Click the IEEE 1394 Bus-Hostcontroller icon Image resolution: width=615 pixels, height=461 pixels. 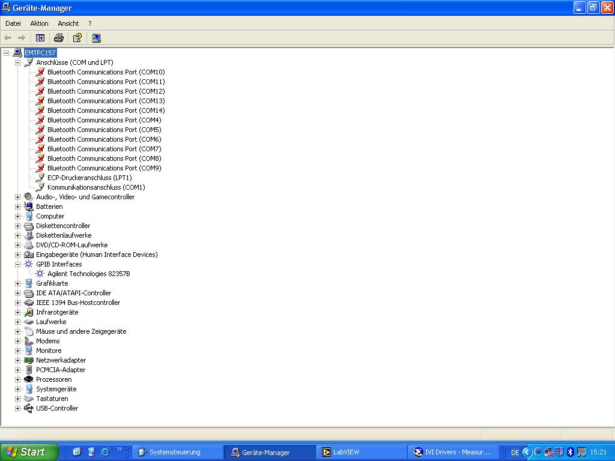coord(29,303)
